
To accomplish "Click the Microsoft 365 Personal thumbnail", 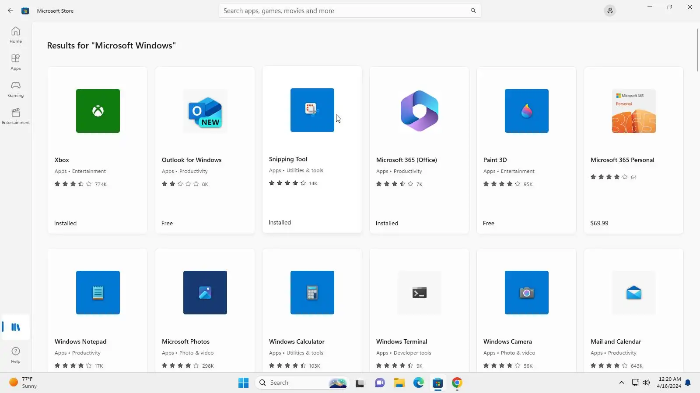I will [634, 111].
